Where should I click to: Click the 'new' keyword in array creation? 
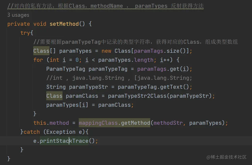click(106, 51)
